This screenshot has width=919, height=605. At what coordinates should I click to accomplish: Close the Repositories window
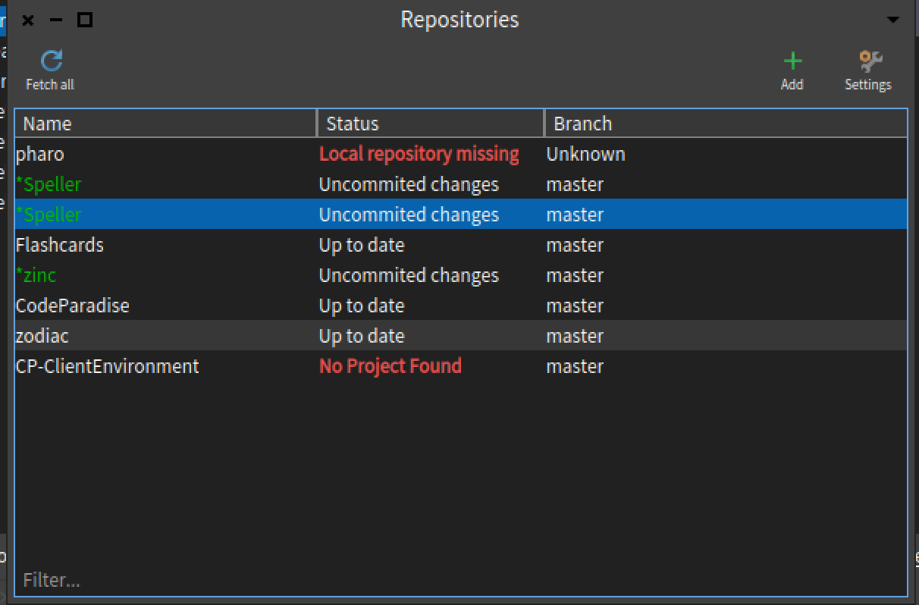(x=28, y=20)
